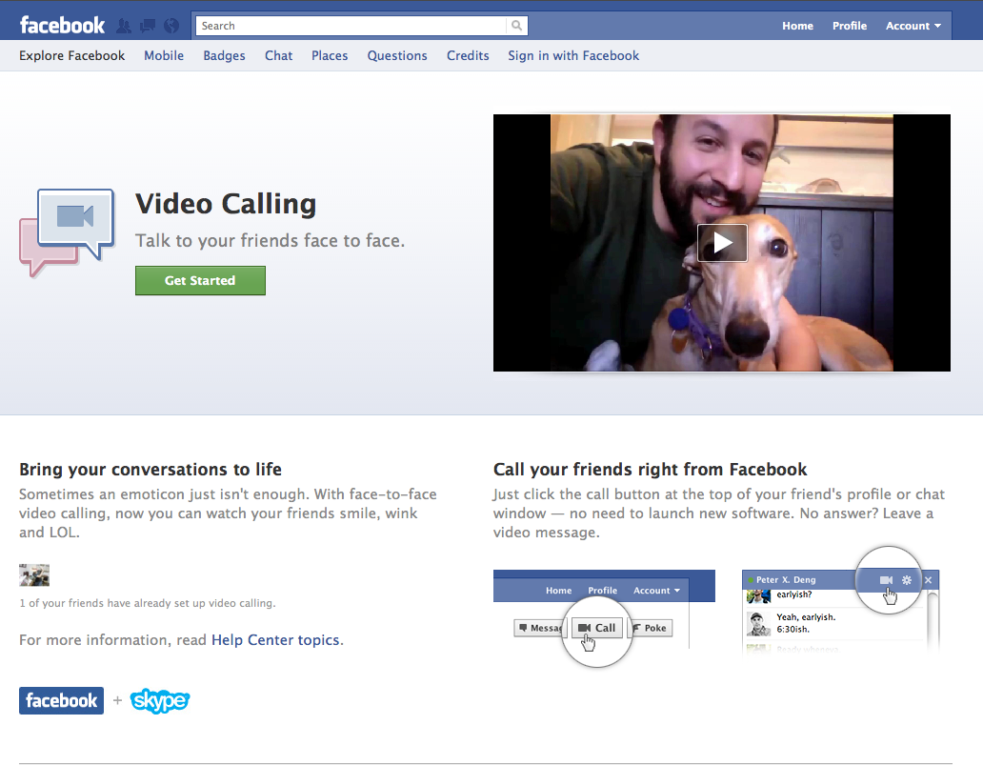
Task: Open the Account dropdown menu
Action: 913,26
